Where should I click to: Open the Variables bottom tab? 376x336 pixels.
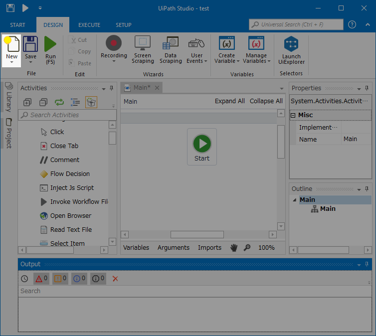point(136,248)
